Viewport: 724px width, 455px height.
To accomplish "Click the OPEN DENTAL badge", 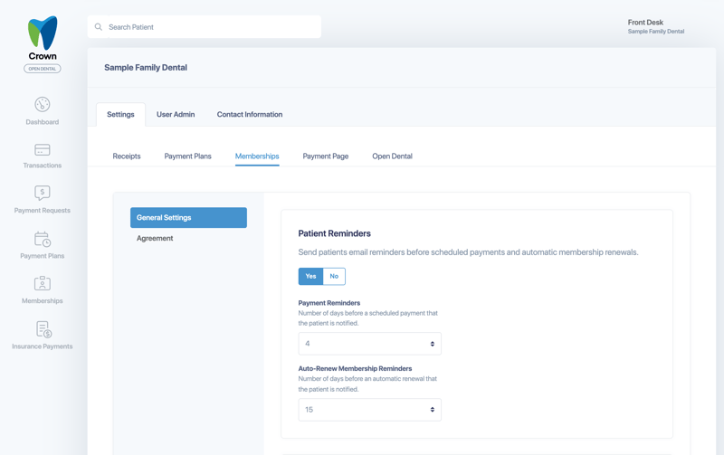I will (42, 69).
